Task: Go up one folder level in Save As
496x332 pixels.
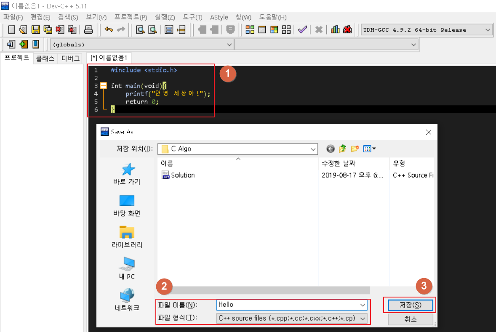Action: [343, 148]
